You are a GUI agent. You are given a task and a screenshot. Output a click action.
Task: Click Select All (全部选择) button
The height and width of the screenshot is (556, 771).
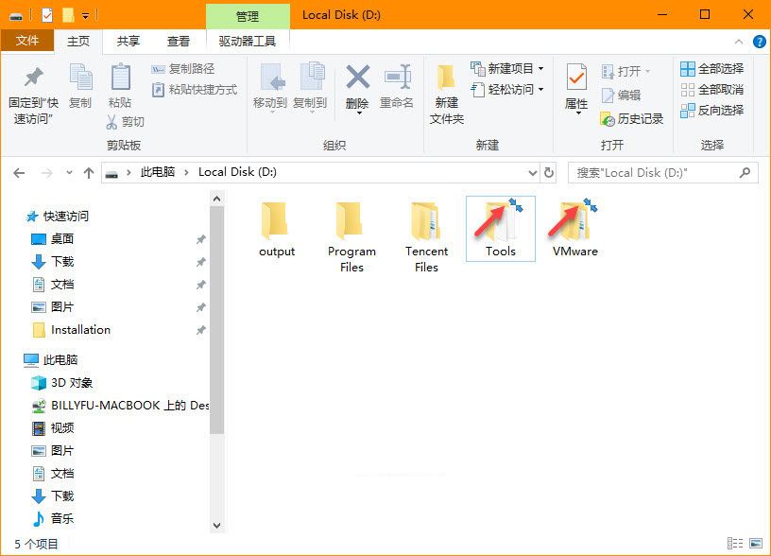[711, 69]
